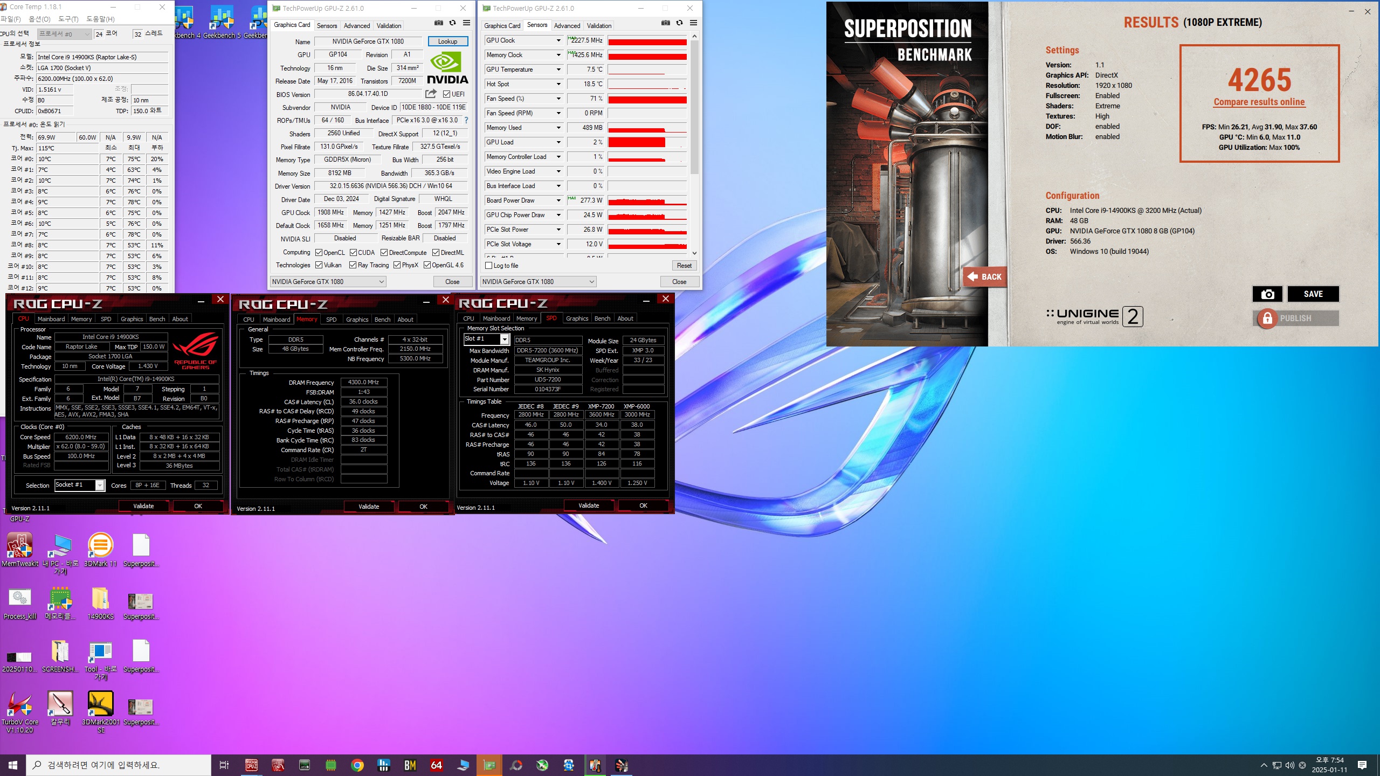Open the MemTweakIt desktop icon
The width and height of the screenshot is (1380, 776).
20,550
